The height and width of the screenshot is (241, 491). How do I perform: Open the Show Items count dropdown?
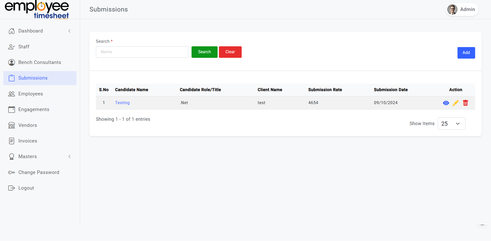451,124
